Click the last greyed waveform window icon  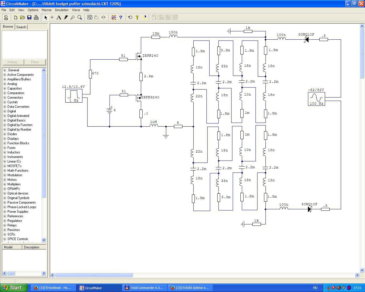(175, 17)
